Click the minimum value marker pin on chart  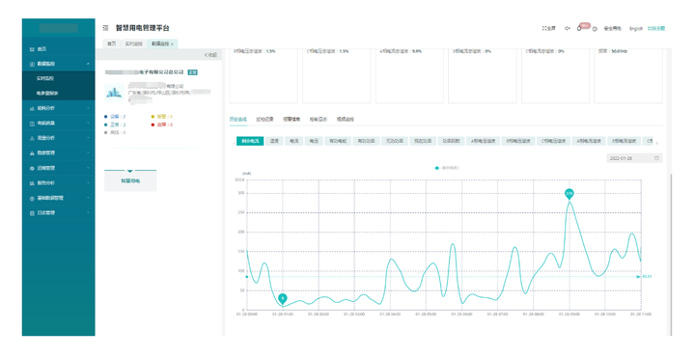tap(282, 298)
